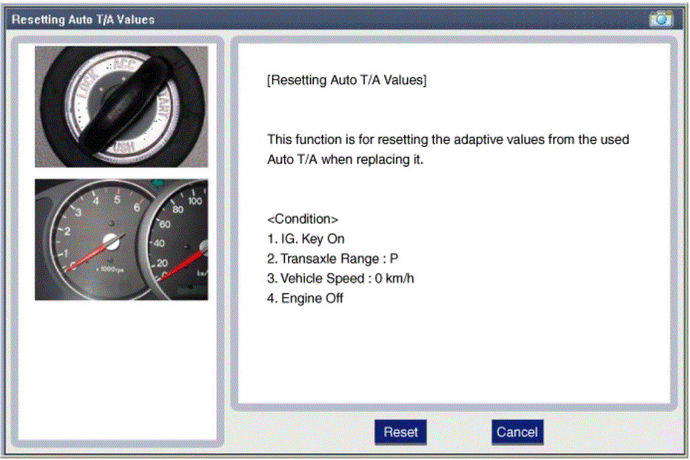The width and height of the screenshot is (690, 460).
Task: Click the ACC marking on ignition switch
Action: click(123, 66)
